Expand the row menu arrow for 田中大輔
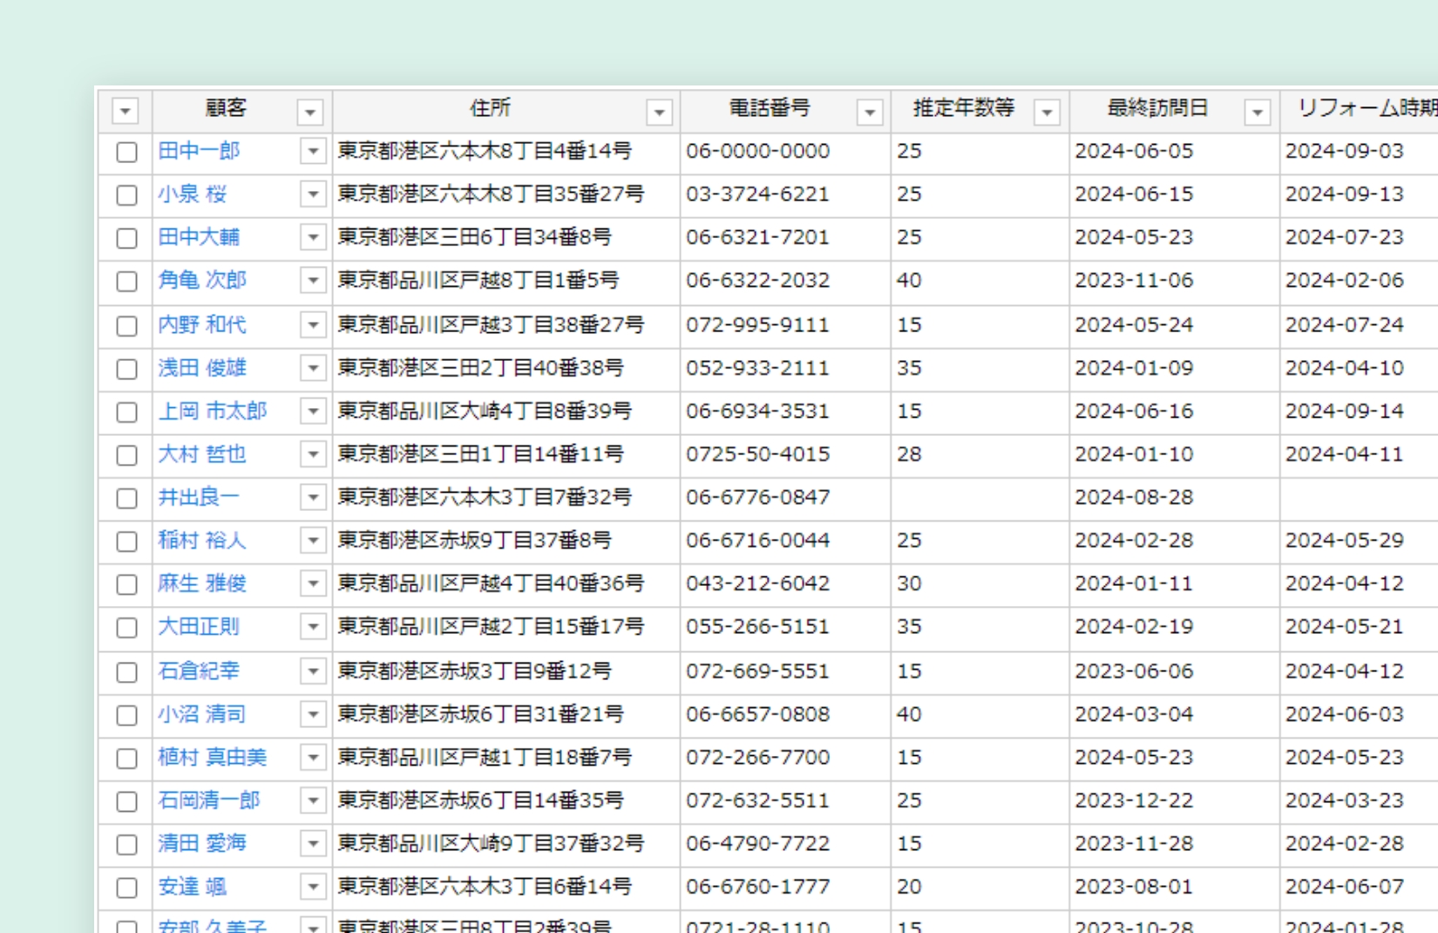Image resolution: width=1438 pixels, height=933 pixels. pos(313,237)
